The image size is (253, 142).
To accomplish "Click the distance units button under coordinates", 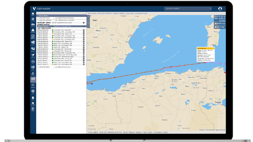I will click(222, 20).
